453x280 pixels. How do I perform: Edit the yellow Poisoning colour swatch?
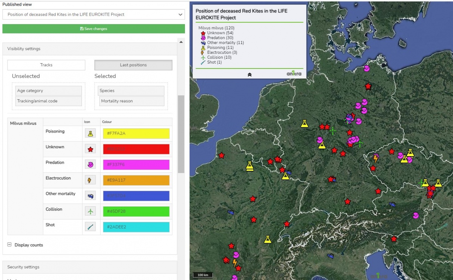tap(136, 134)
